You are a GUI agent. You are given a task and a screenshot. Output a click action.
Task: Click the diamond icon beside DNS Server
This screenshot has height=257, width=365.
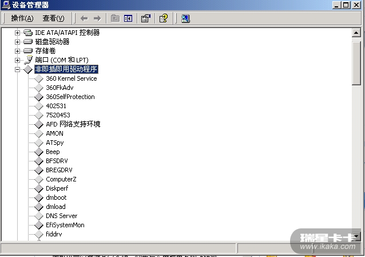(x=39, y=216)
